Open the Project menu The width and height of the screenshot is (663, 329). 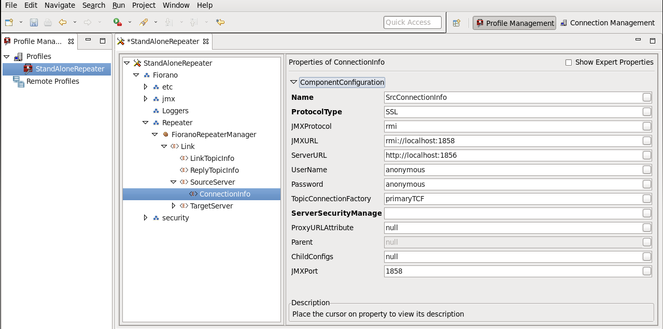[x=144, y=5]
